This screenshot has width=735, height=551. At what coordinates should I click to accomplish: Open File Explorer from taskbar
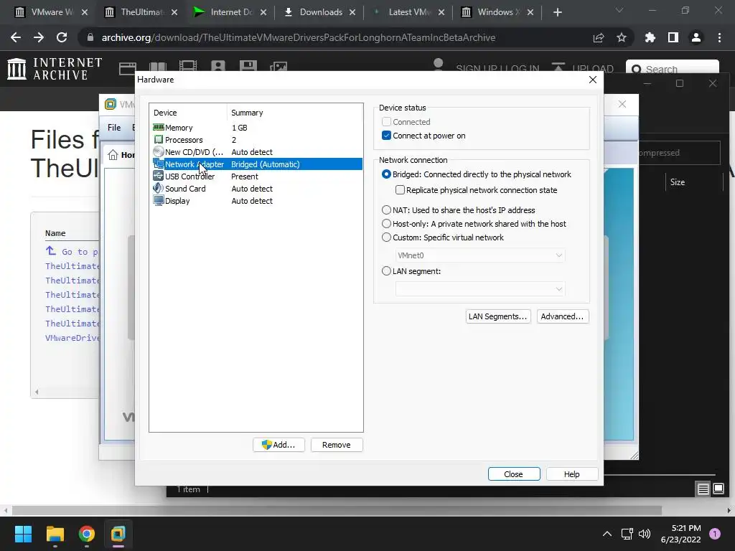[55, 534]
